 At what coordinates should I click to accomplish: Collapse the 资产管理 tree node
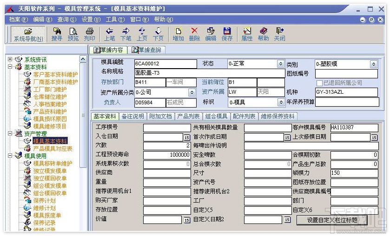(10, 133)
